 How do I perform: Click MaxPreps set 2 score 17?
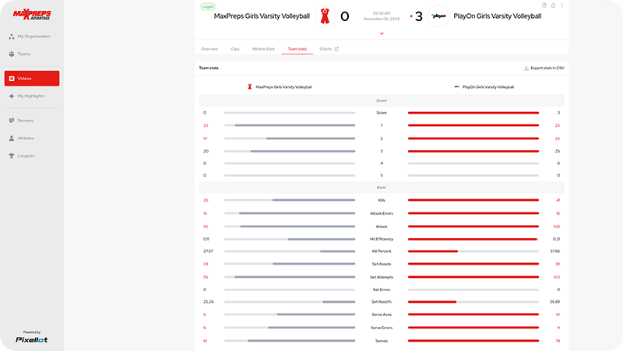[x=205, y=139]
